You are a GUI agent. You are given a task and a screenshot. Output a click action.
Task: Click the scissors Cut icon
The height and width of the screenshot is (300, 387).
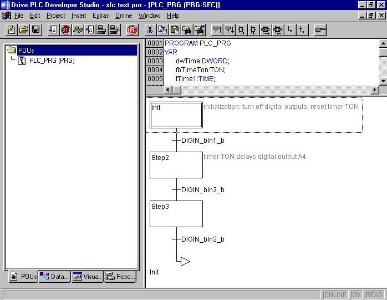pyautogui.click(x=150, y=30)
